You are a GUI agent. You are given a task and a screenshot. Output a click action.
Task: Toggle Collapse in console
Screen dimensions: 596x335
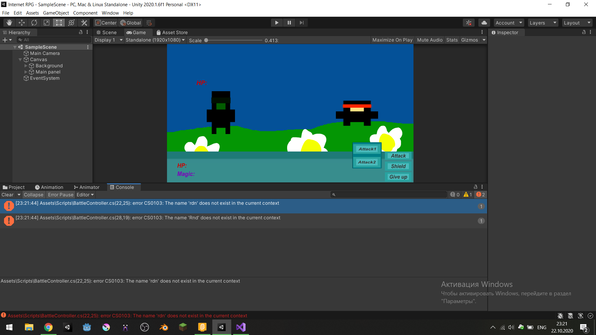coord(34,195)
